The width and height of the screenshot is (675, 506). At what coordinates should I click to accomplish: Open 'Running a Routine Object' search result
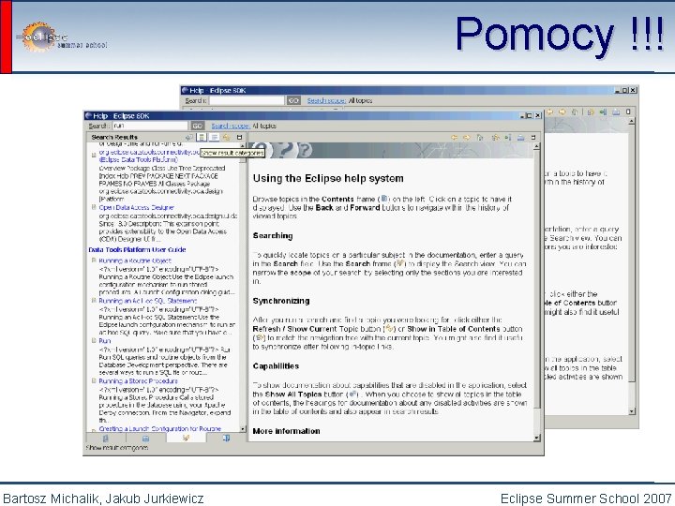click(x=135, y=260)
